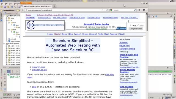
Task: Select the site radio button
Action: click(x=138, y=26)
